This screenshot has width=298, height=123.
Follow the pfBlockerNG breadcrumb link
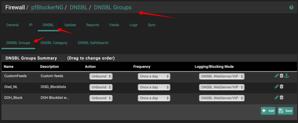click(x=47, y=7)
